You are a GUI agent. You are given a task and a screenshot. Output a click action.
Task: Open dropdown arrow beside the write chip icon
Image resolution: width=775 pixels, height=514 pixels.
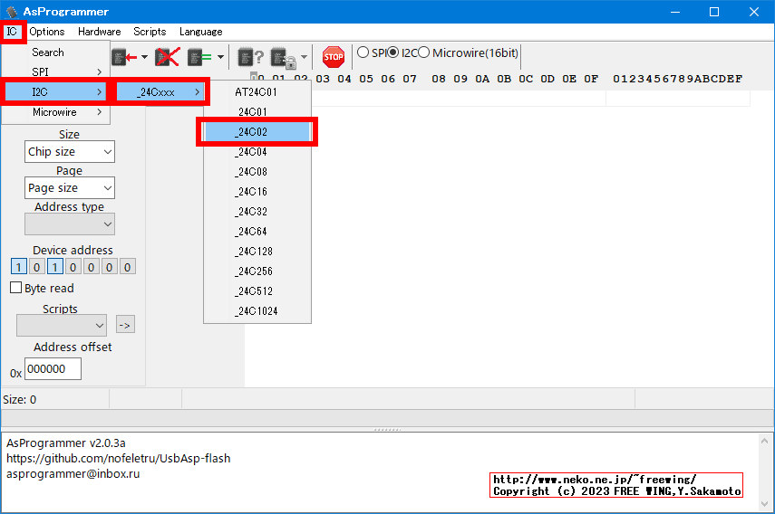tap(144, 58)
